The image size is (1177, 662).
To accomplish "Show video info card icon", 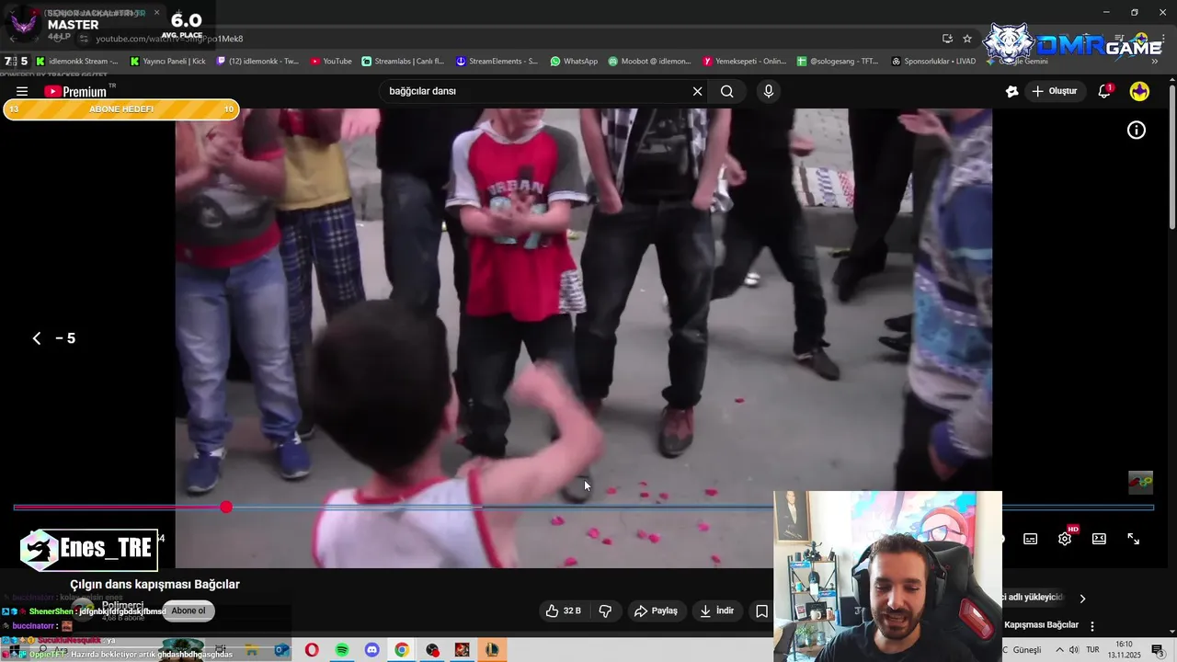I will point(1137,130).
